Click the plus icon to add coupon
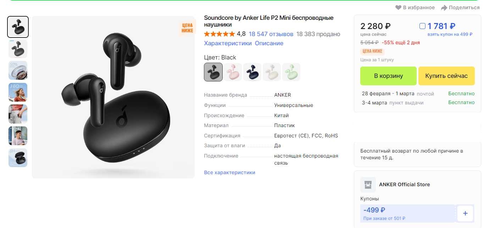 coord(465,213)
